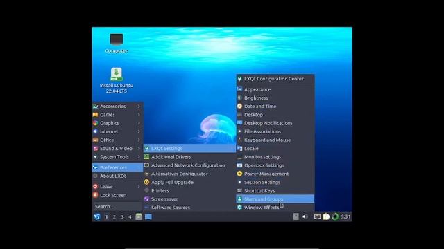Expand the Internet submenu arrow
Screen dimensions: 444x249
pyautogui.click(x=139, y=131)
